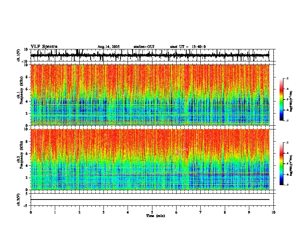Image resolution: width=308 pixels, height=238 pixels.
Task: Click the time axis tick label "1"
Action: [x=55, y=212]
